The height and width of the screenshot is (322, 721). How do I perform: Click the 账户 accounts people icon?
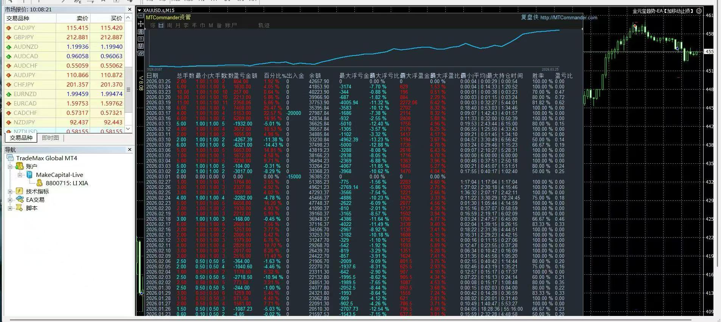20,166
